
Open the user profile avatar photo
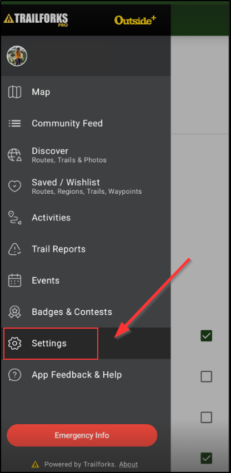(x=17, y=56)
